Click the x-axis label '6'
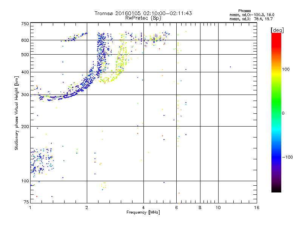 [176, 208]
